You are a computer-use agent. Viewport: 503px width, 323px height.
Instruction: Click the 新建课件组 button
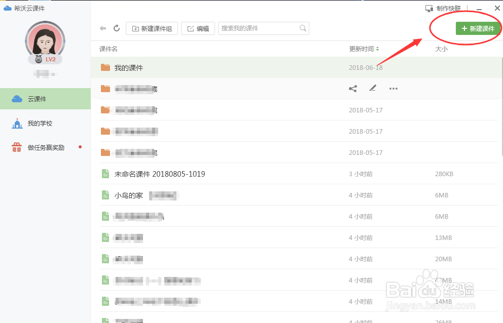[x=152, y=28]
